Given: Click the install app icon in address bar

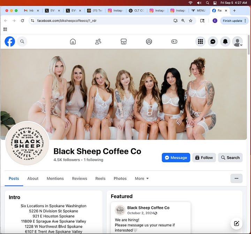Looking at the screenshot, I should [175, 21].
